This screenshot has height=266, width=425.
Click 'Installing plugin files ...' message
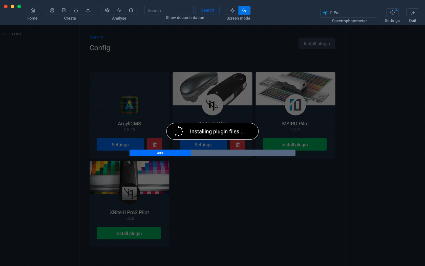(217, 131)
